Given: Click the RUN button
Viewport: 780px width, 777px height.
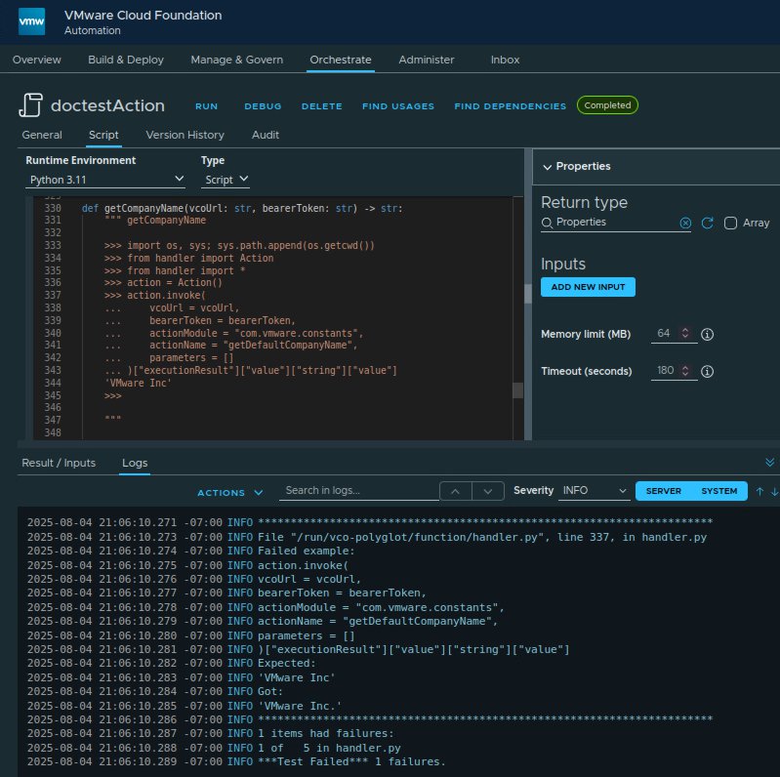Looking at the screenshot, I should point(206,106).
